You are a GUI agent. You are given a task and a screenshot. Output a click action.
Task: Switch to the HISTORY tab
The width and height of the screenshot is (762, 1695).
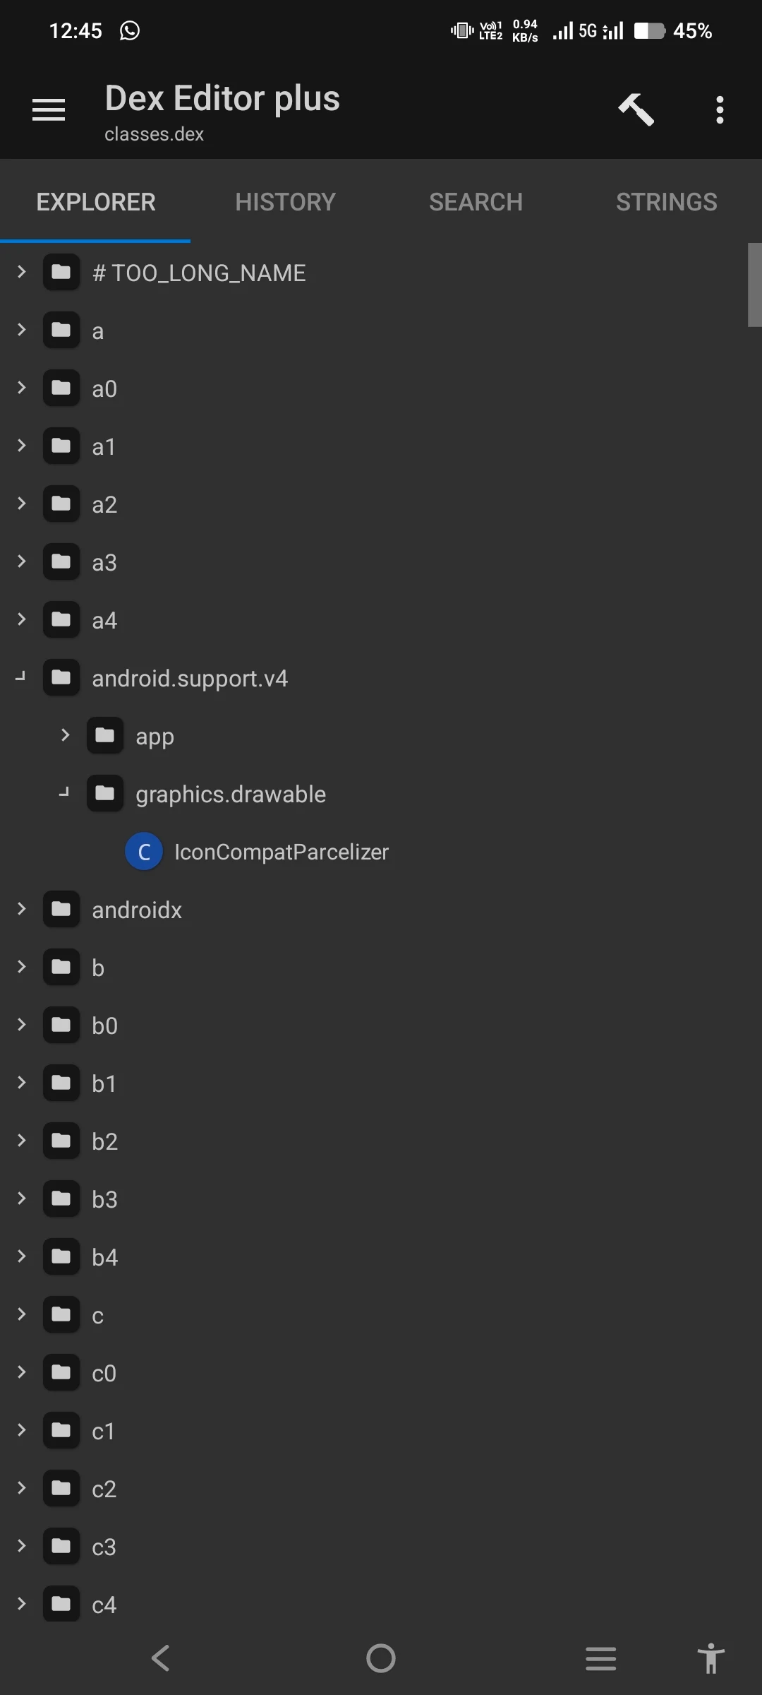coord(285,202)
